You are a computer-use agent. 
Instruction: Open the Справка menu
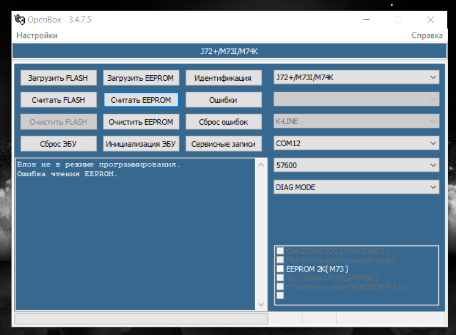click(426, 35)
